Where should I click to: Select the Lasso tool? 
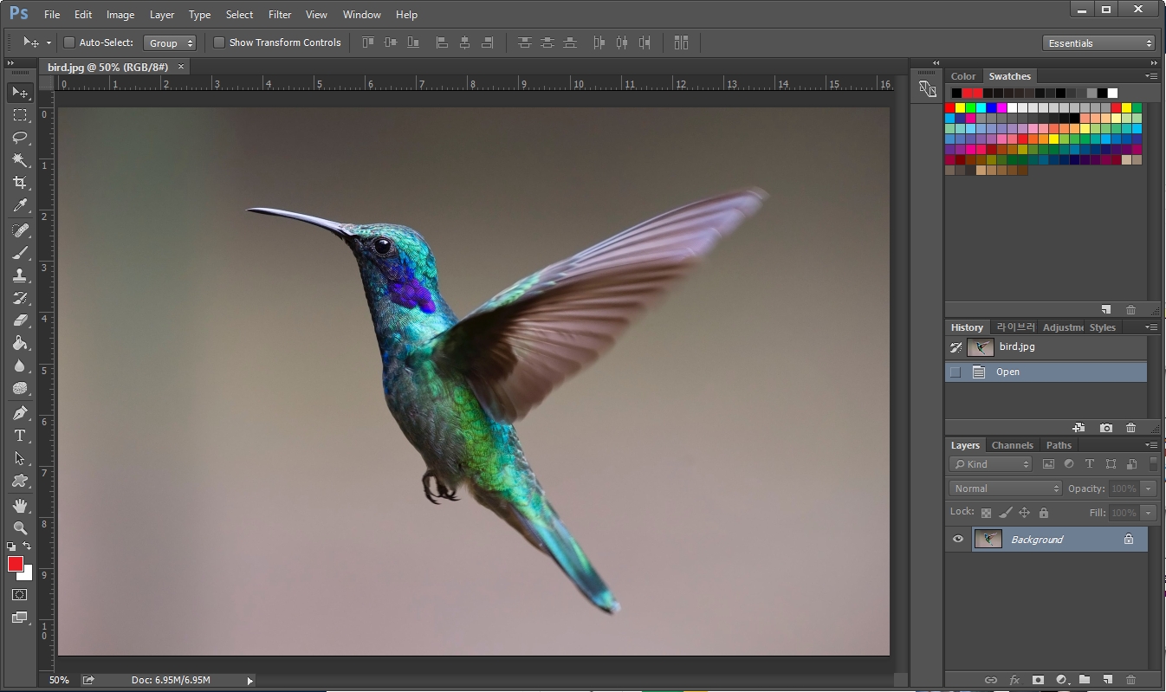pyautogui.click(x=20, y=137)
